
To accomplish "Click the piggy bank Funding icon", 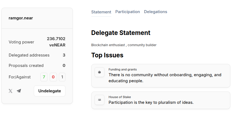I will point(100,72).
